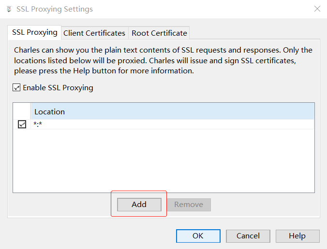
Task: Confirm settings with the OK button
Action: pyautogui.click(x=198, y=236)
